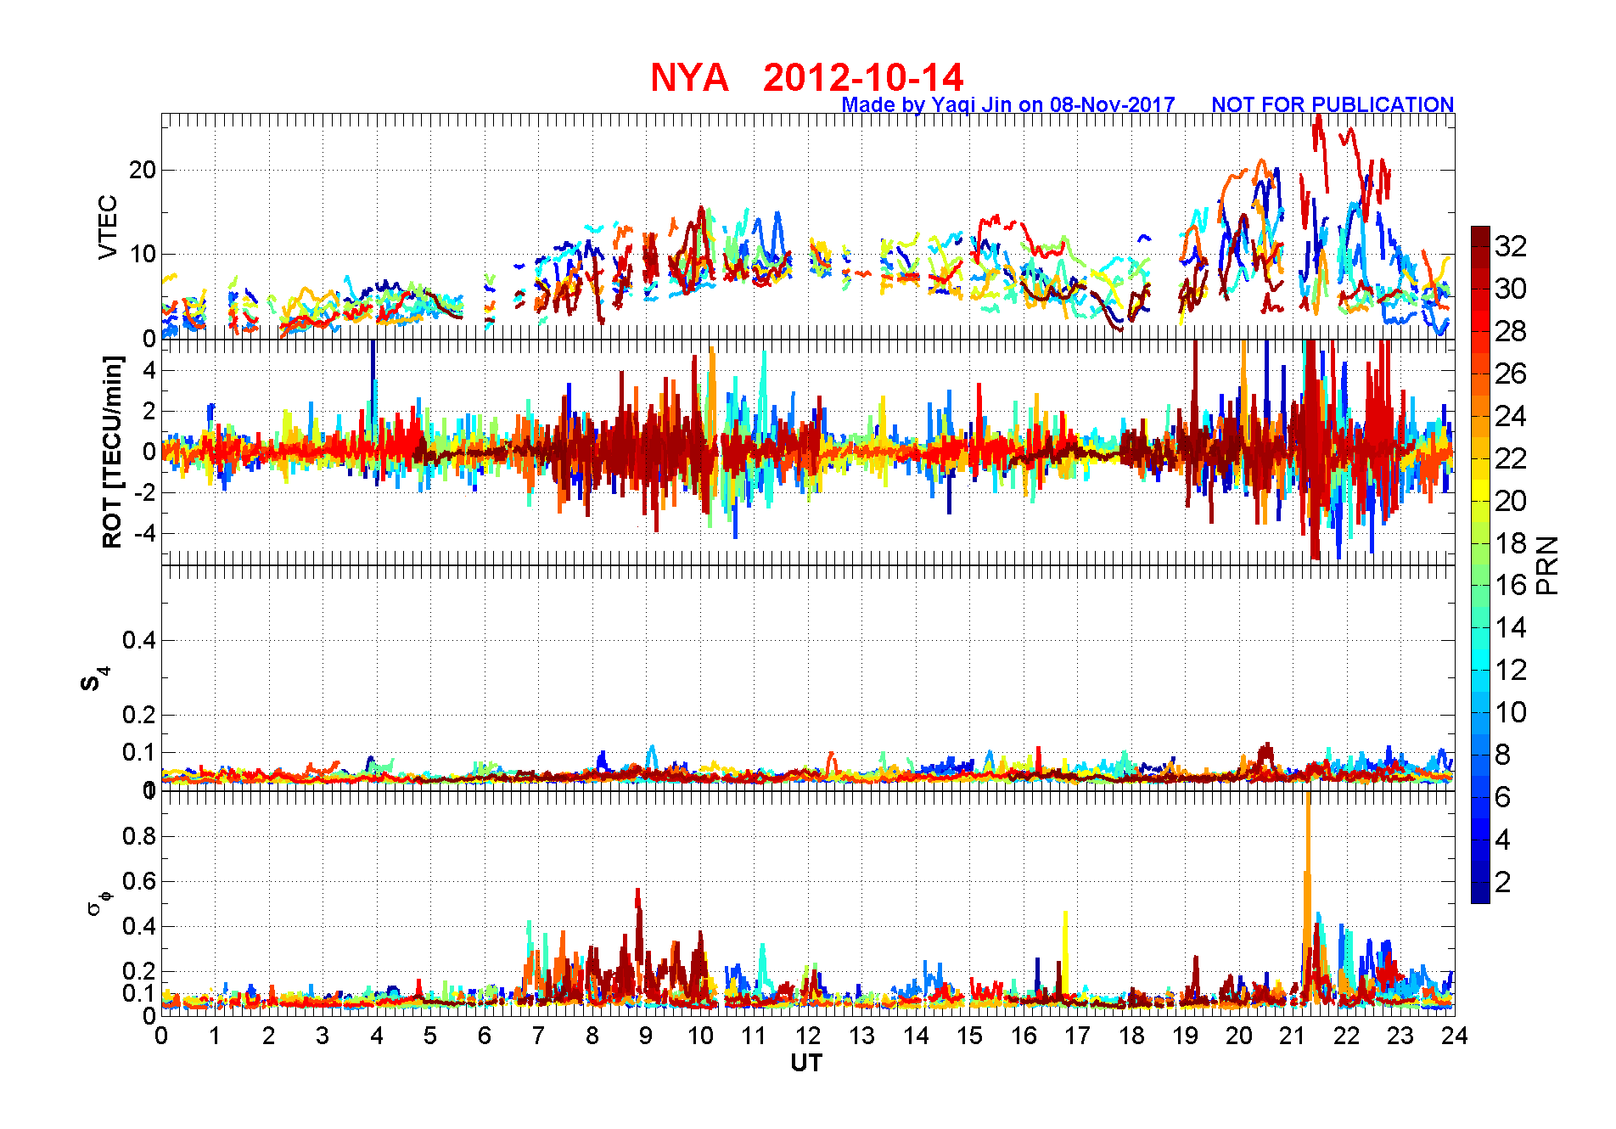Viewport: 1616px width, 1129px height.
Task: Click the colorbar tick label 2
Action: 1503,882
